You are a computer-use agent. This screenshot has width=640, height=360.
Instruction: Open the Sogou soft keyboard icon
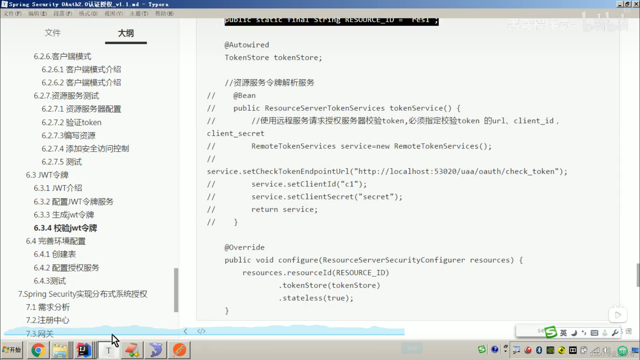click(594, 333)
